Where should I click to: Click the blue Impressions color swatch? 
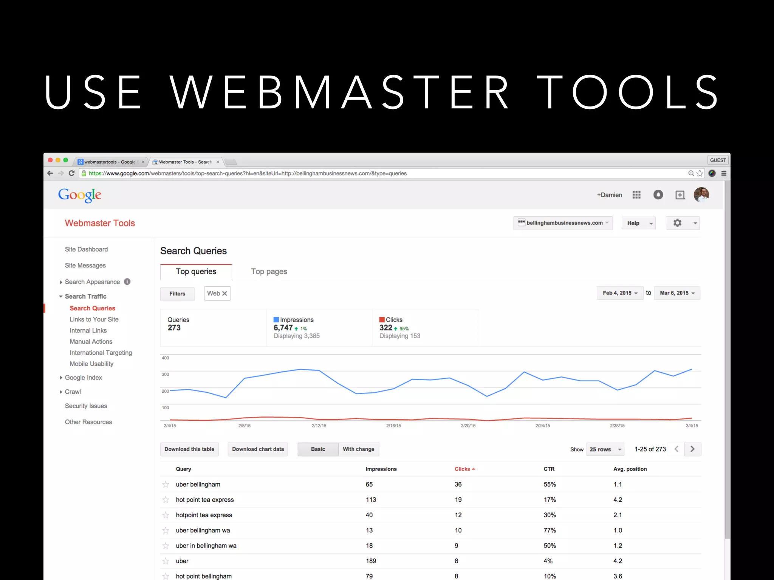[x=276, y=320]
